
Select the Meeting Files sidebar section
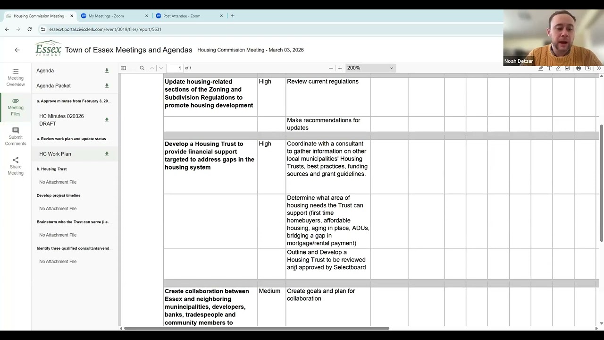16,107
